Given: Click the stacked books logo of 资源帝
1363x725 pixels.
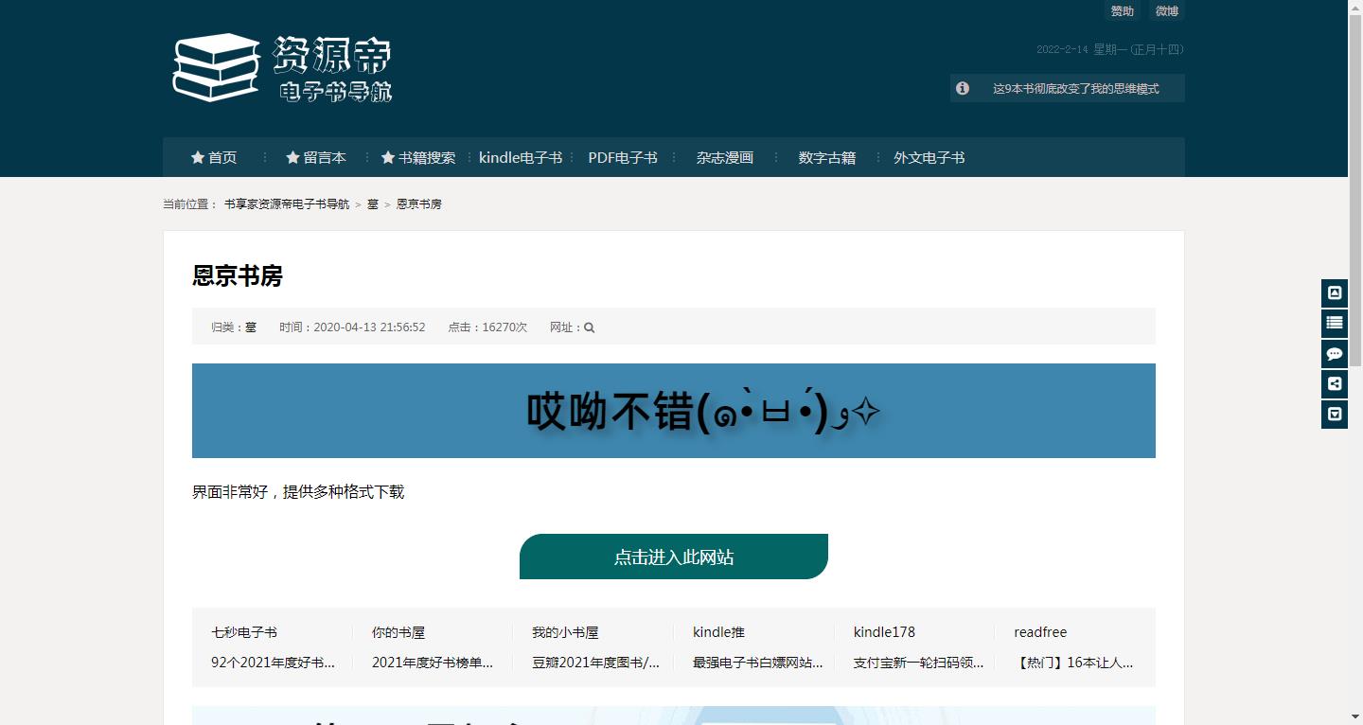Looking at the screenshot, I should [x=216, y=67].
